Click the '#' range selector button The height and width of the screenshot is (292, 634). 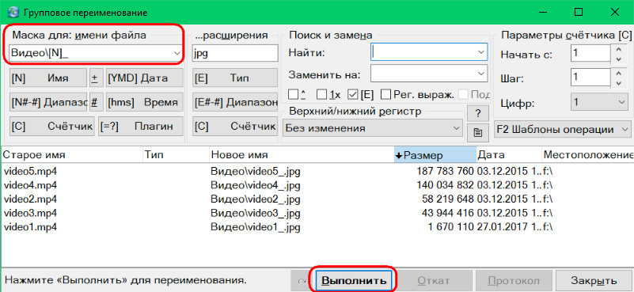(95, 102)
